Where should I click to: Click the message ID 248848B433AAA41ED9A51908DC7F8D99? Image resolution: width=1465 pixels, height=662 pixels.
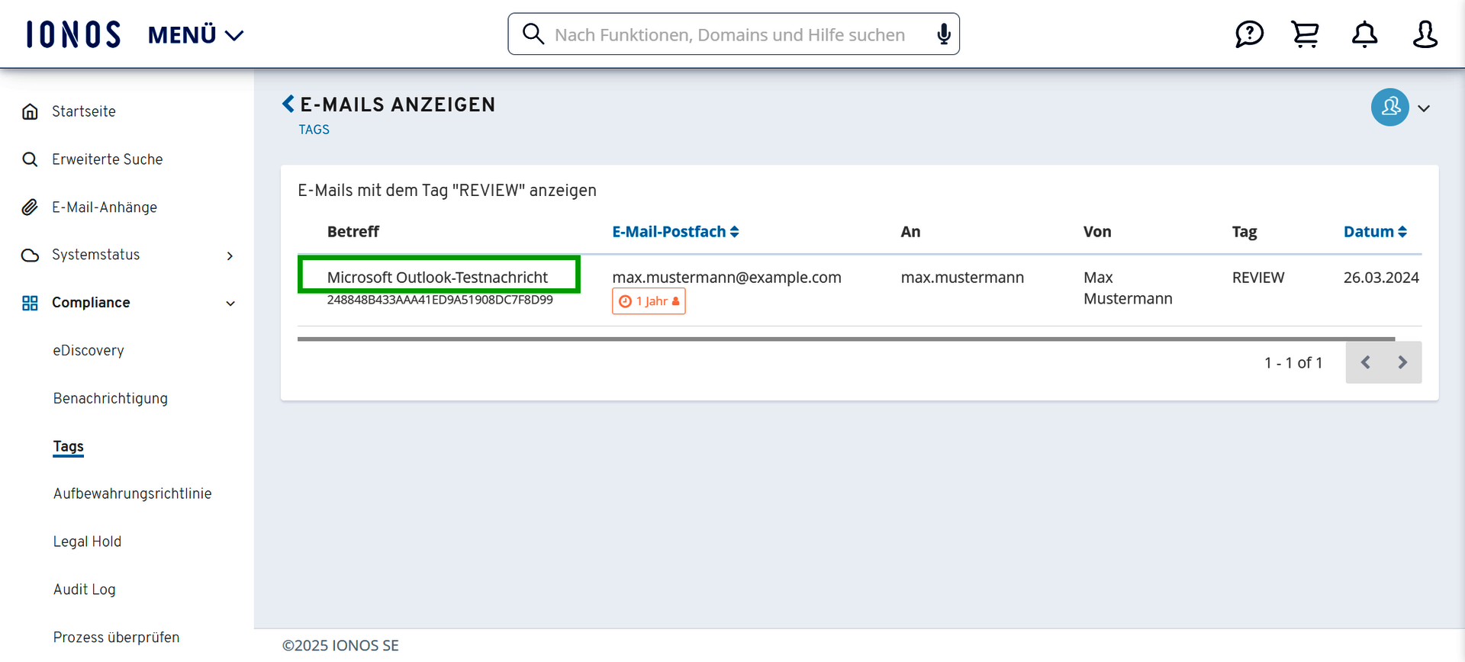tap(440, 300)
